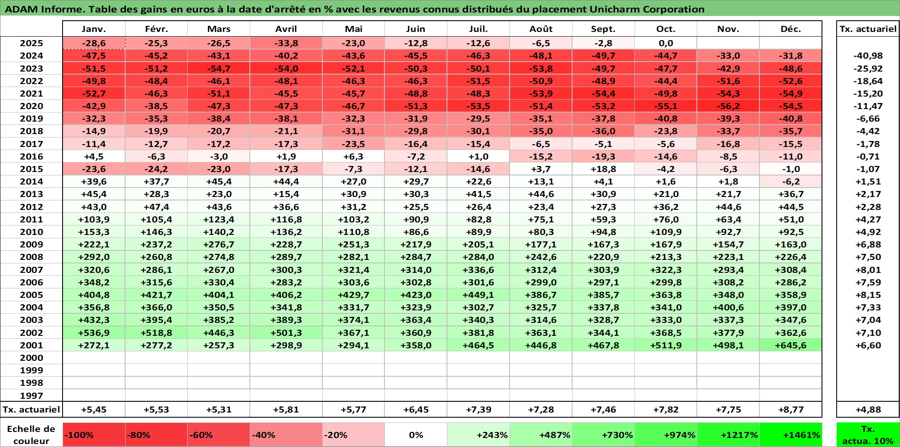The image size is (900, 447).
Task: Select the Avril column header
Action: pyautogui.click(x=286, y=29)
